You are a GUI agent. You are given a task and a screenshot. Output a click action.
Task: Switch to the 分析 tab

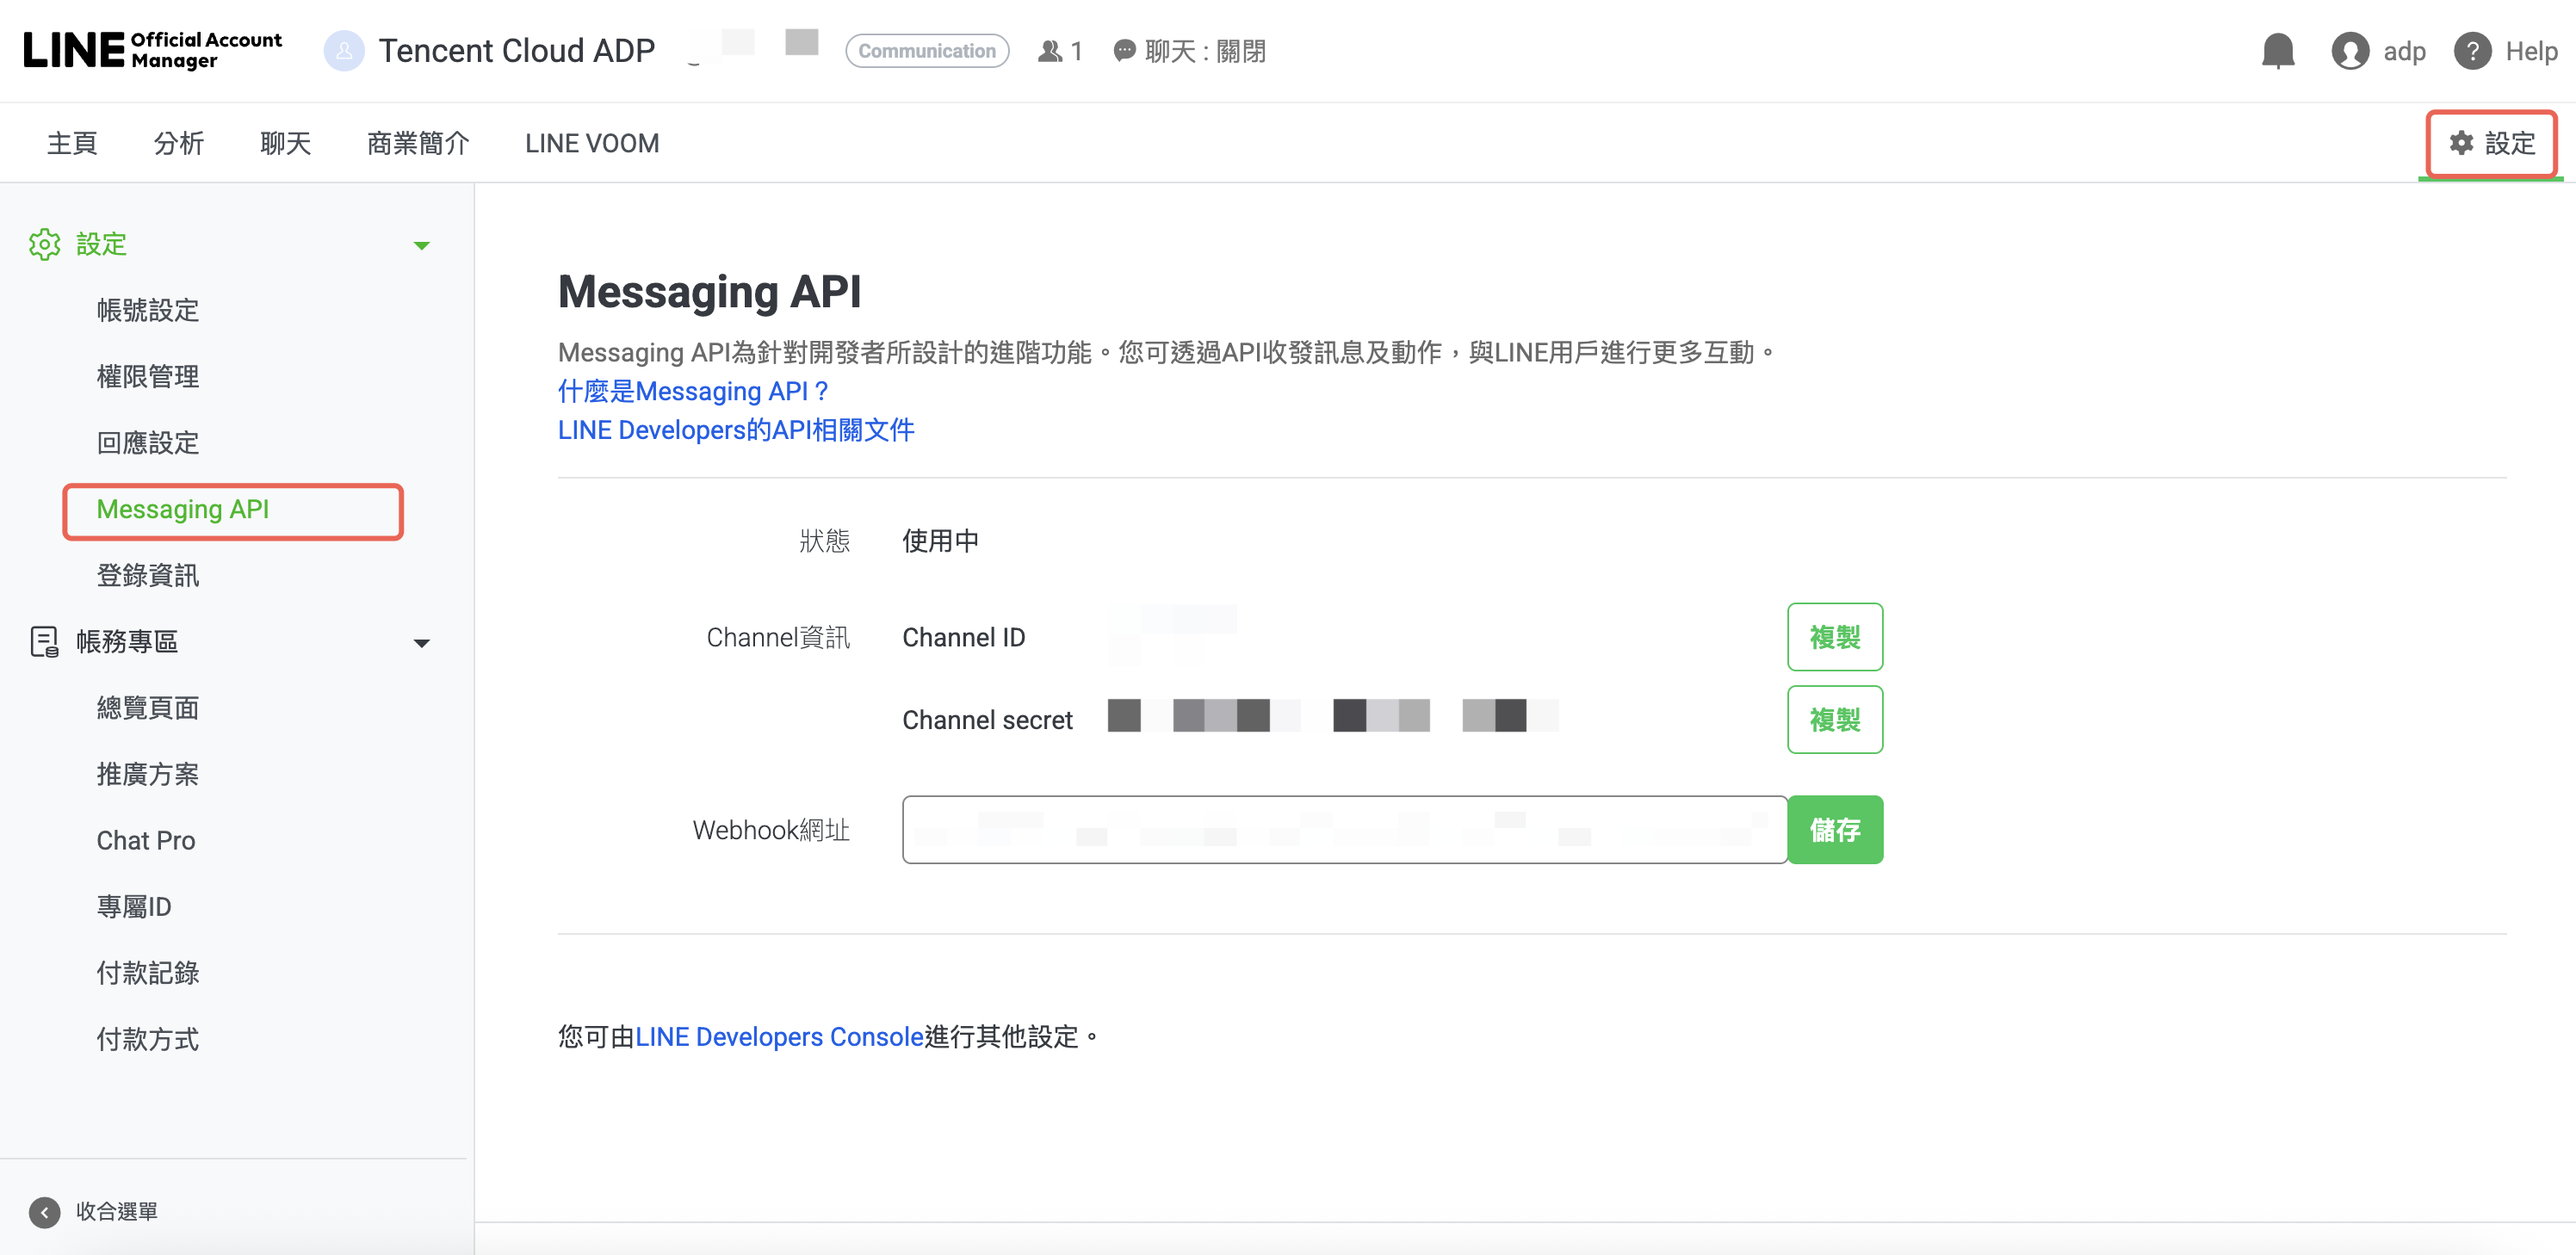click(x=178, y=143)
